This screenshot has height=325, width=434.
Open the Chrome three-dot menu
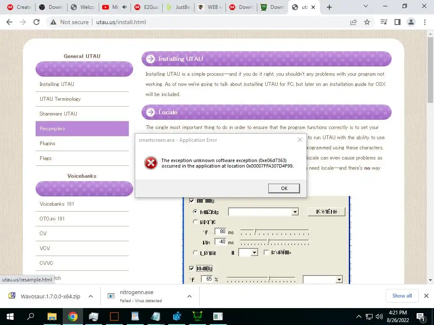(425, 22)
